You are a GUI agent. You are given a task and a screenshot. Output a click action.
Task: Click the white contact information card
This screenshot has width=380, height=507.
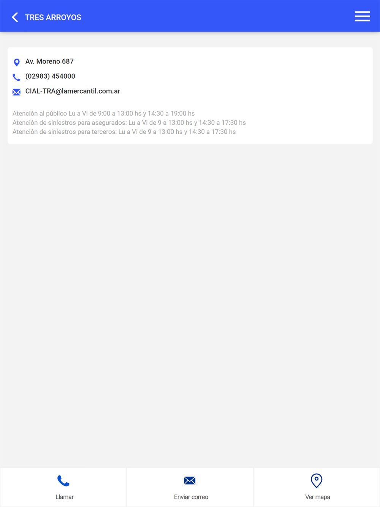click(x=190, y=96)
